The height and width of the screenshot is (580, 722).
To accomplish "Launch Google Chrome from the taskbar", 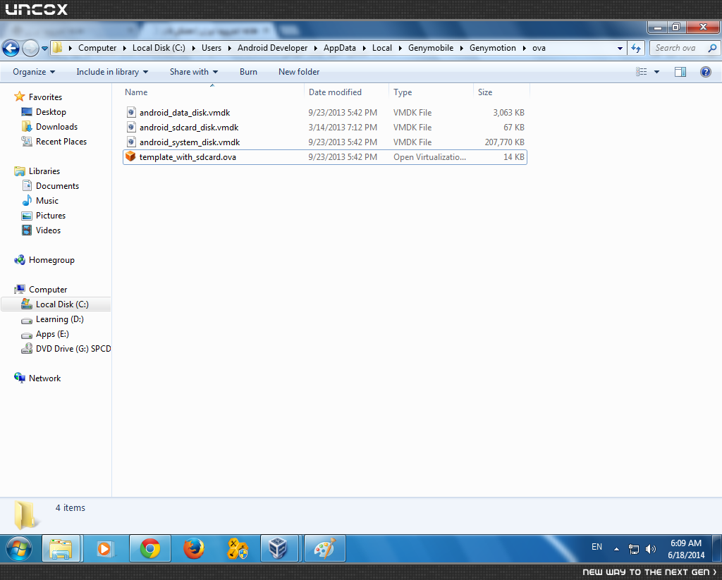I will pos(150,549).
